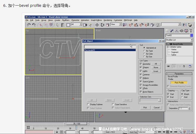Image resolution: width=196 pixels, height=134 pixels.
Task: Enable the Case Sensitive checkbox
Action: pos(113,104)
